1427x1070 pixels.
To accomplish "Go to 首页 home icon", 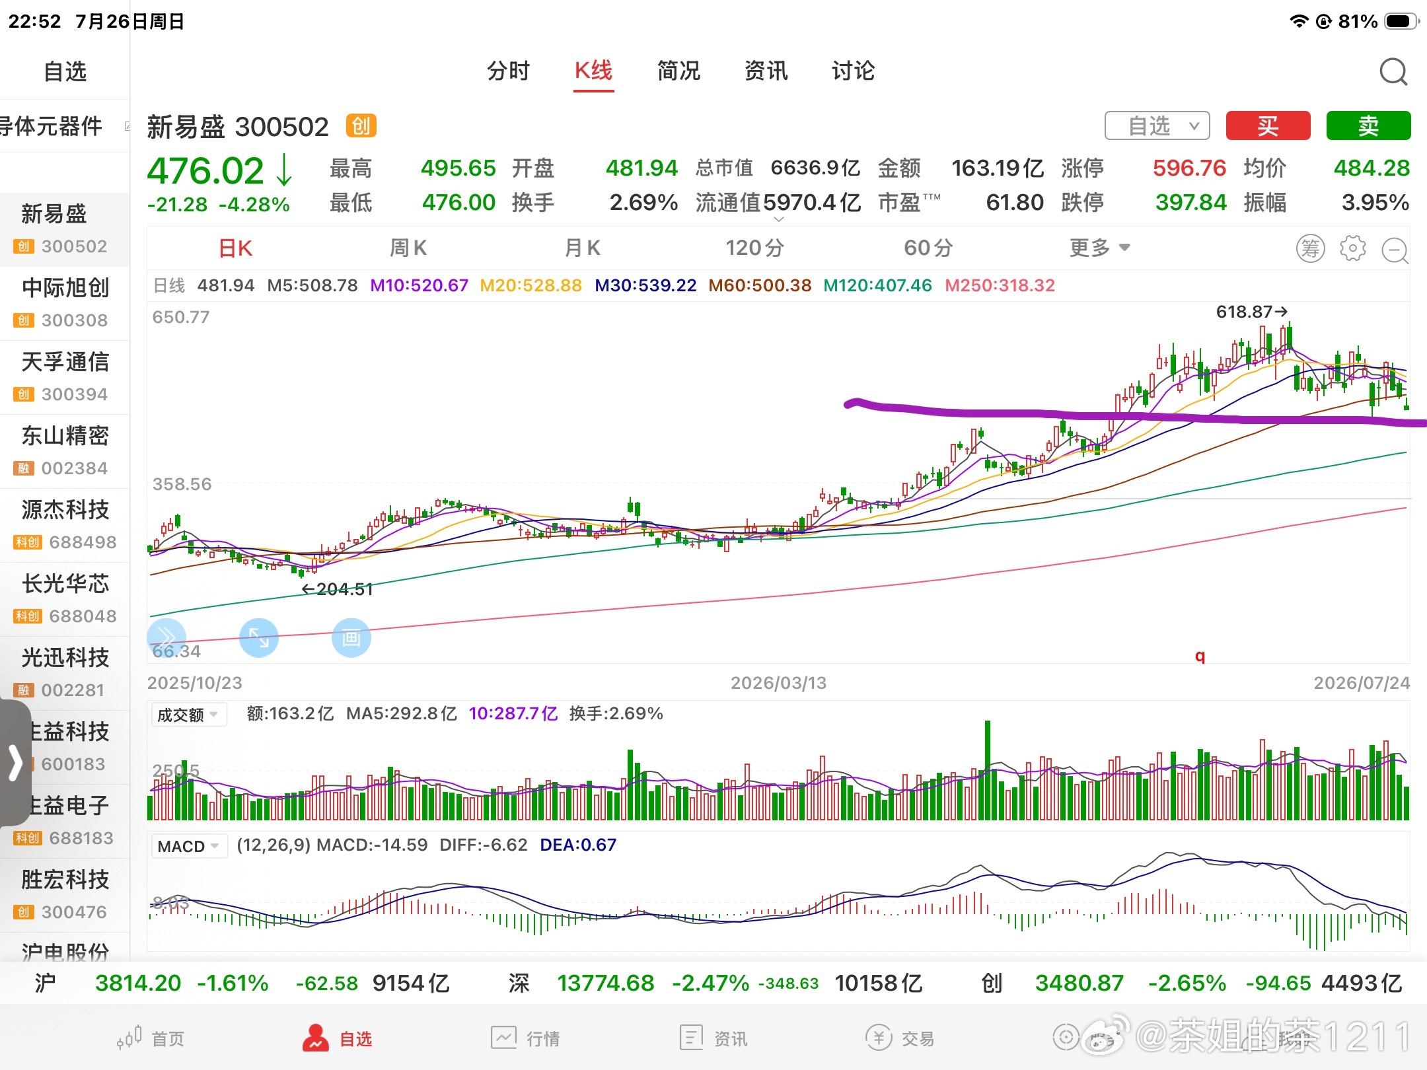I will point(151,1038).
